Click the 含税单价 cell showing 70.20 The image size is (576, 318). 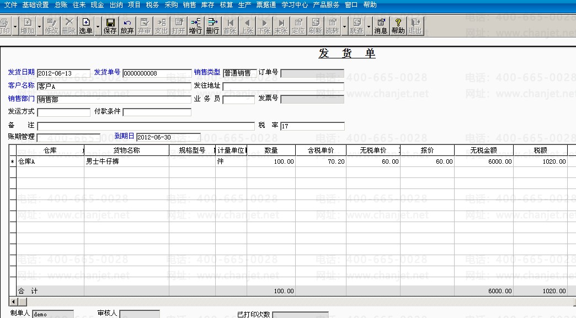[321, 161]
